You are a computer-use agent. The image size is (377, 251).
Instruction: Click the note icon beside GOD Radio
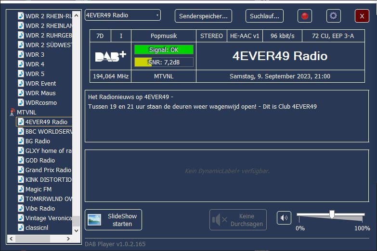(x=21, y=160)
